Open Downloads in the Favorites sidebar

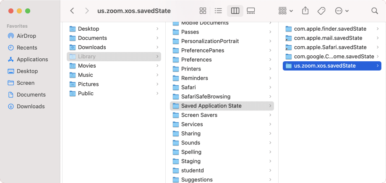30,107
